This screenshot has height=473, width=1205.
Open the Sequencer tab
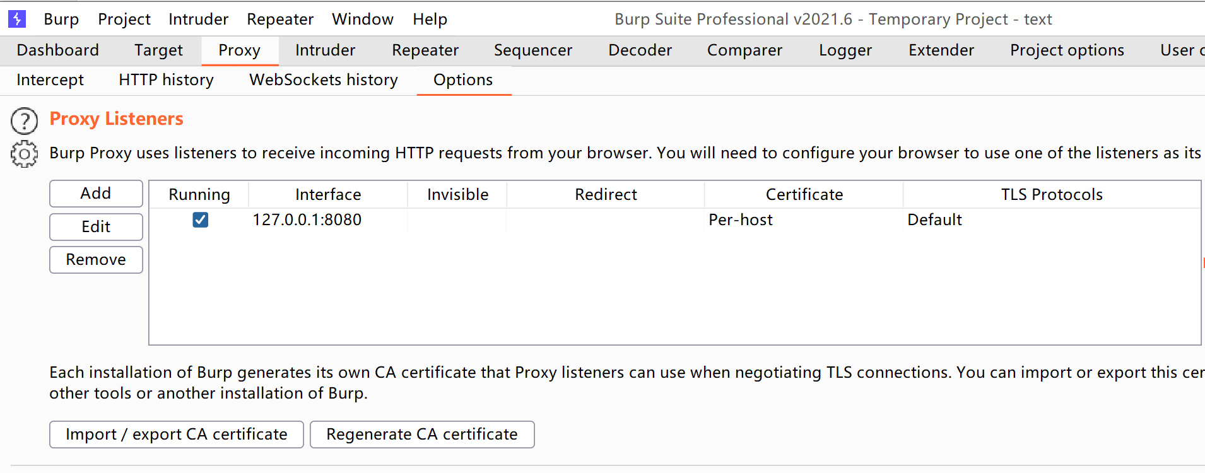pyautogui.click(x=533, y=50)
